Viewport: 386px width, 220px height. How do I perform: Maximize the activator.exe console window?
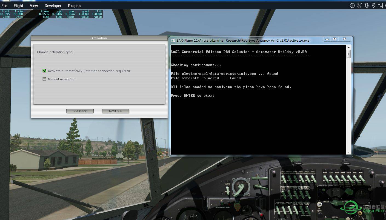(334, 39)
